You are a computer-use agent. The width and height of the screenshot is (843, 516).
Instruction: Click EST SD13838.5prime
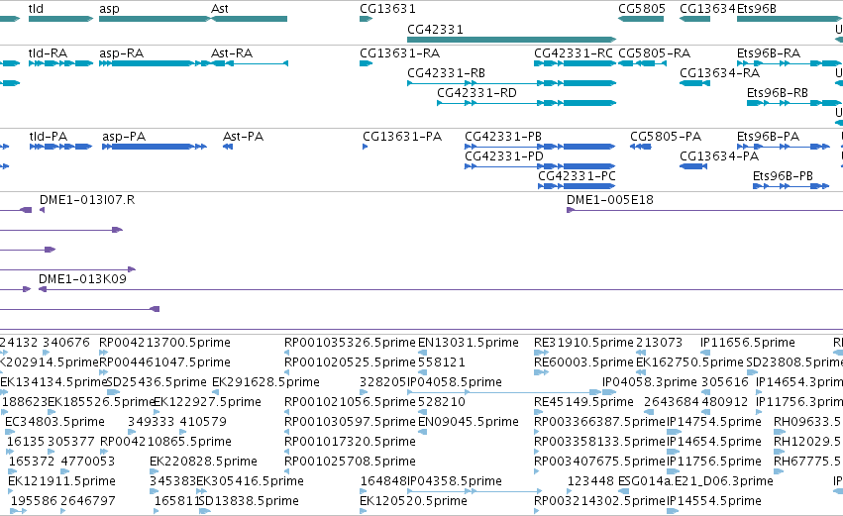coord(248,501)
